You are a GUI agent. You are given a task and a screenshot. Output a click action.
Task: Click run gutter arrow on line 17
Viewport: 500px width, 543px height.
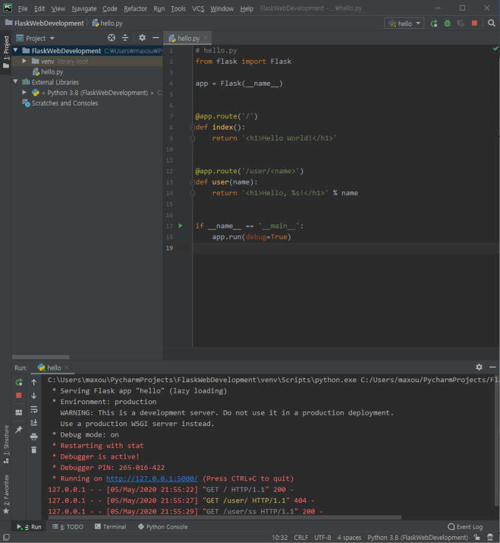[x=180, y=226]
